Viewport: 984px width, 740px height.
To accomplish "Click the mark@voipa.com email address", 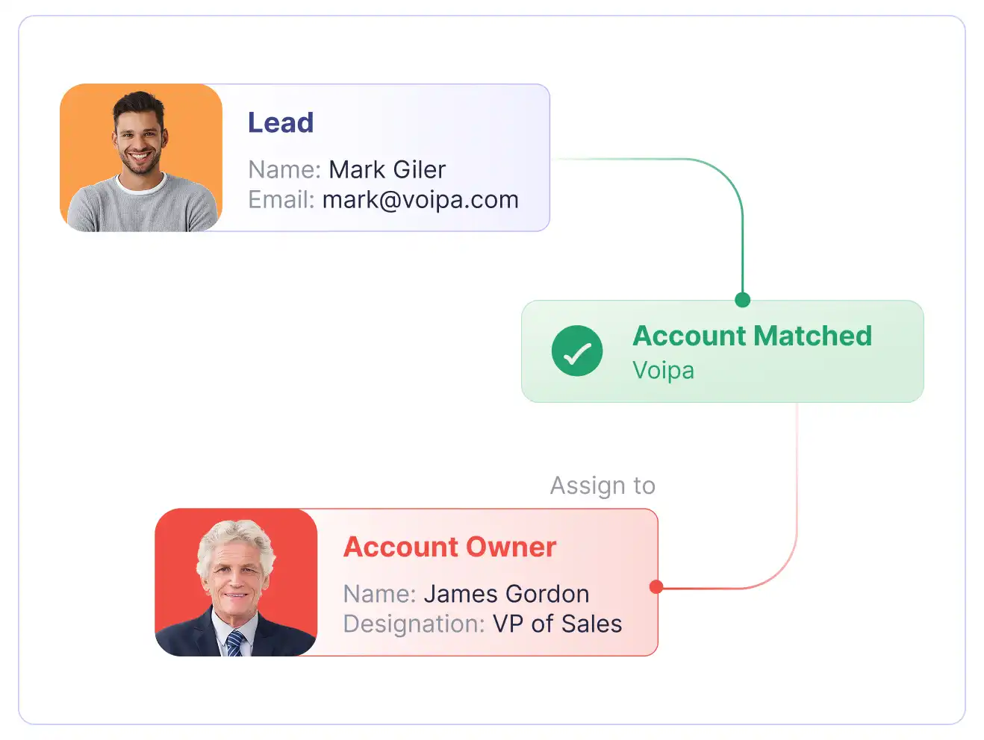I will pos(420,200).
